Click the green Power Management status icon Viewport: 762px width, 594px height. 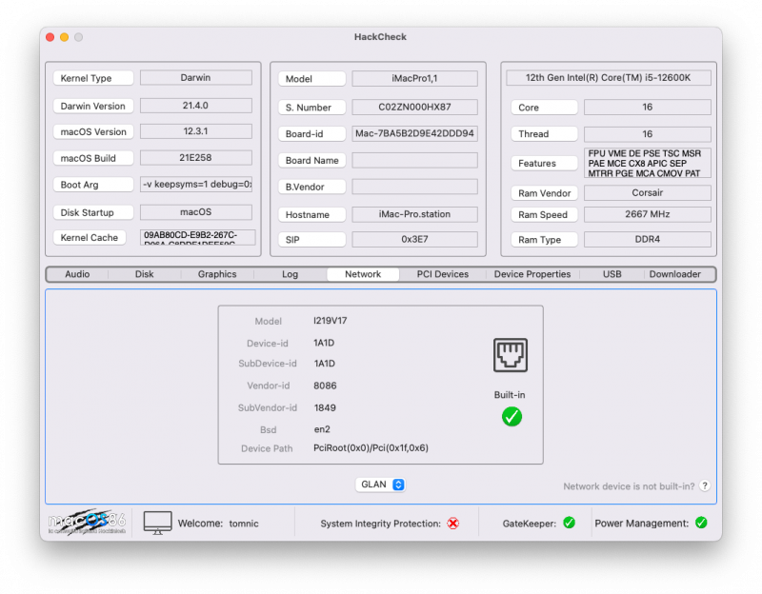click(701, 523)
